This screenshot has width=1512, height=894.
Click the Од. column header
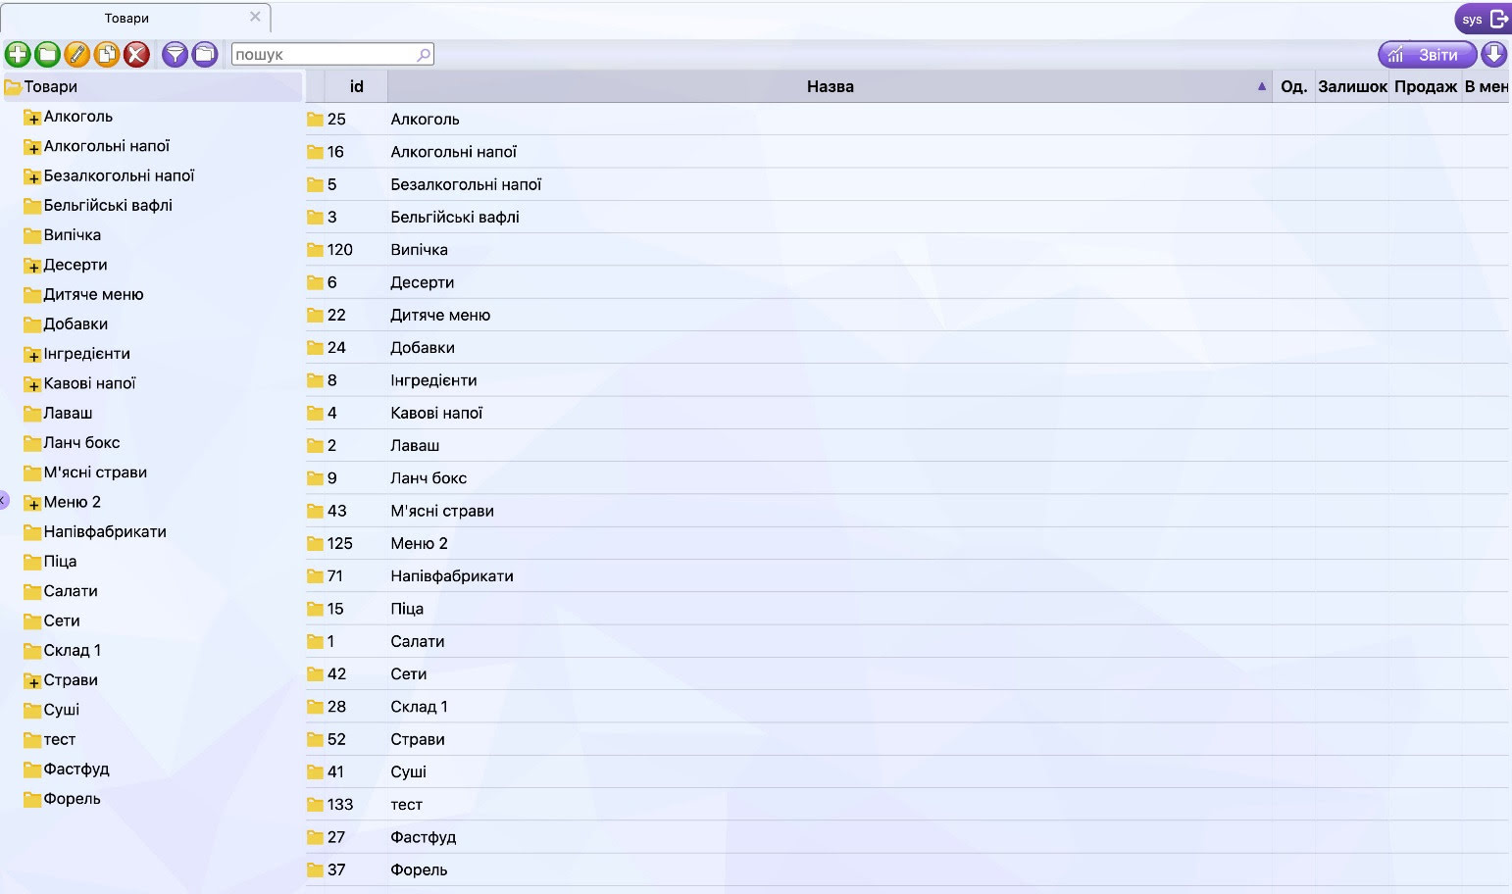[x=1293, y=86]
